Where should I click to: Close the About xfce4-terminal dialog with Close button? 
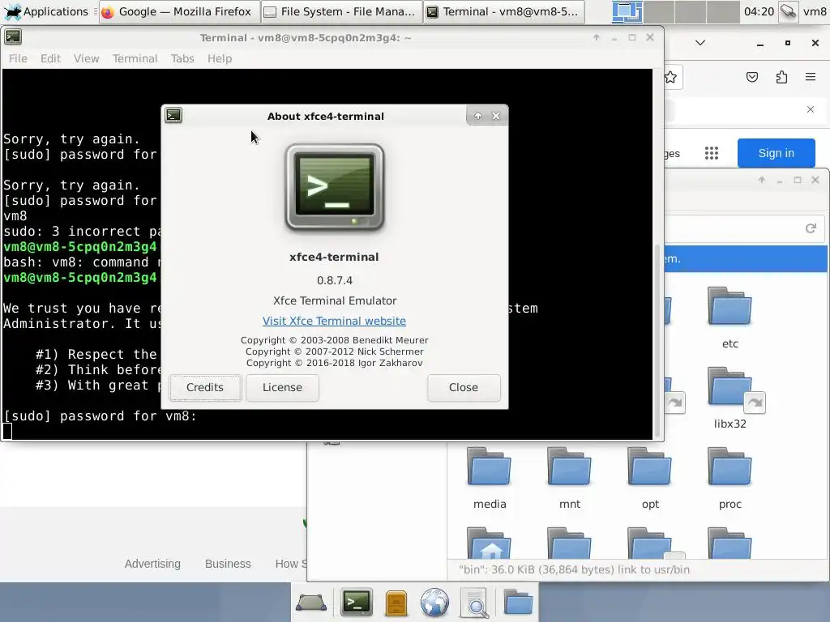463,387
